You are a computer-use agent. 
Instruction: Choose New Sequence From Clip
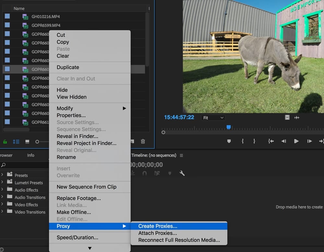[x=87, y=187]
